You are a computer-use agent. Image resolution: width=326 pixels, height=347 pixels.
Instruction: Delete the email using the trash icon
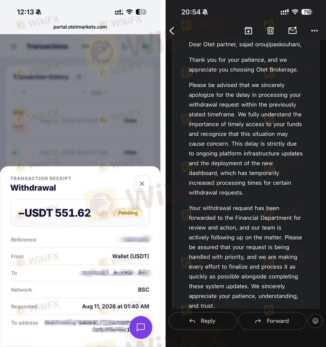coord(270,30)
